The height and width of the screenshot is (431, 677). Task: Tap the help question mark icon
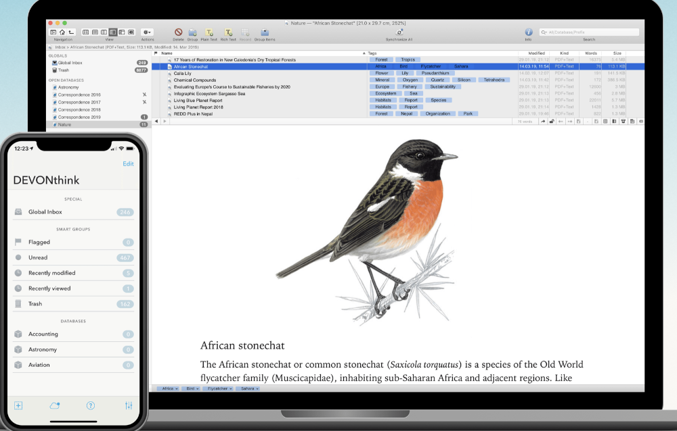pos(91,405)
